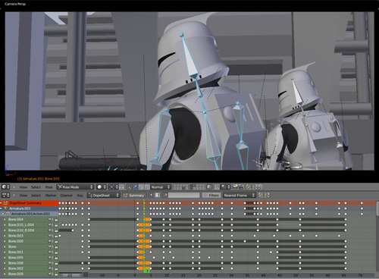This screenshot has height=279, width=379.
Task: Expand the Bone.009 channel group
Action: 5,274
